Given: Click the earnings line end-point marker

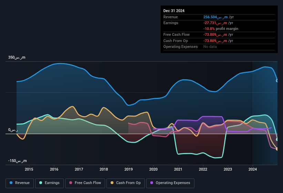Looking at the screenshot, I should [x=277, y=140].
